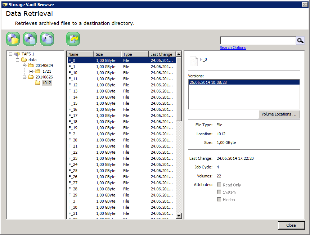Viewport: 310px width, 235px height.
Task: Select the 20140624 tree item
Action: [44, 65]
